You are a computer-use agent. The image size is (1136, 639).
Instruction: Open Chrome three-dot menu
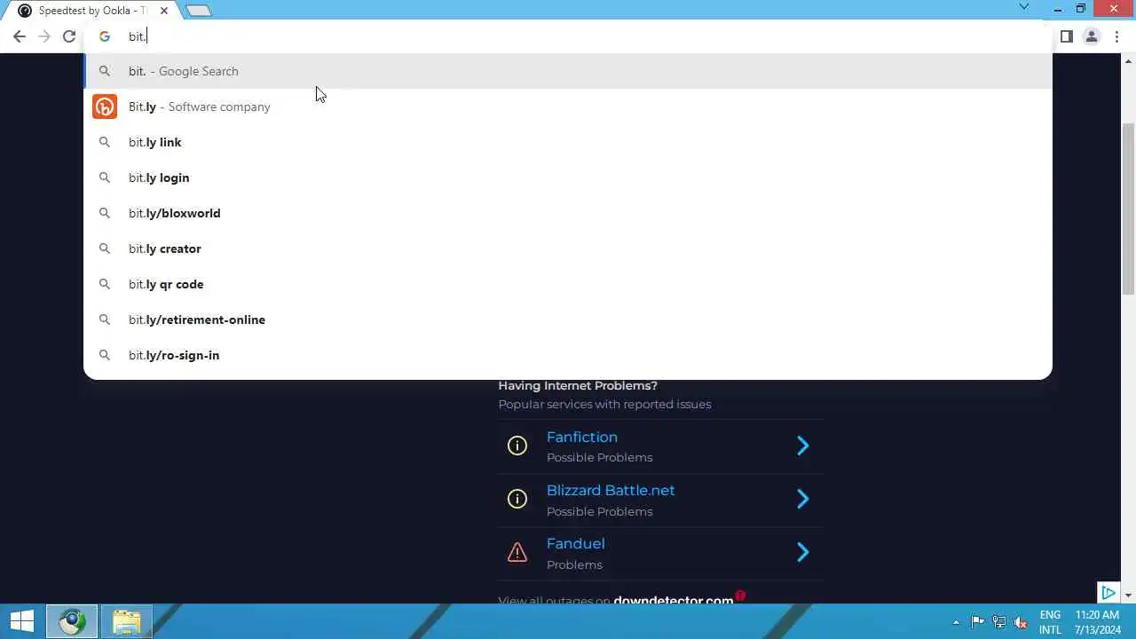tap(1116, 36)
